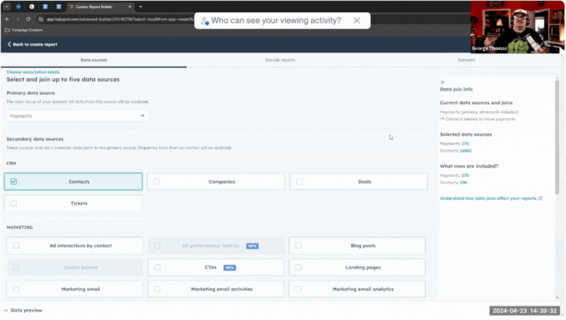
Task: Open a new browser tab
Action: pyautogui.click(x=141, y=7)
